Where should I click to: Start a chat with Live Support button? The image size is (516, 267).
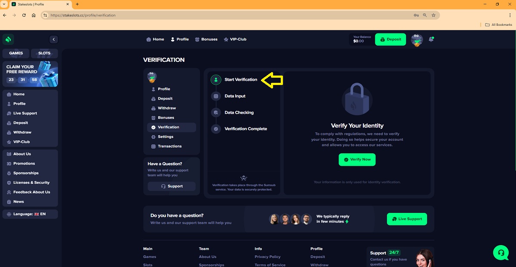pyautogui.click(x=407, y=219)
